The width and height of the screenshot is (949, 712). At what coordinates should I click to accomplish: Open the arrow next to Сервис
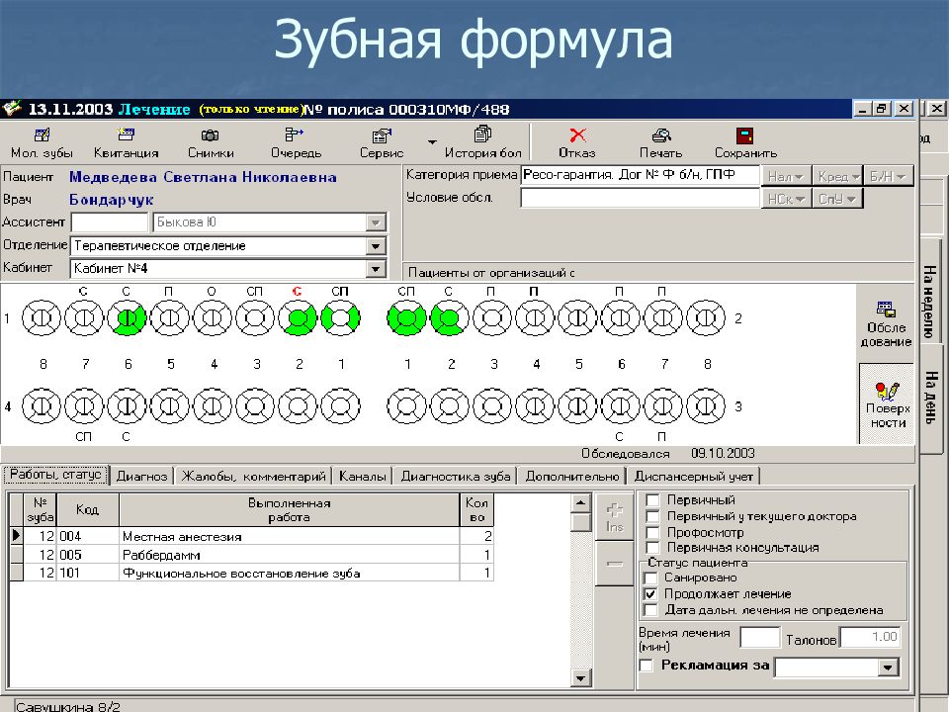[432, 142]
